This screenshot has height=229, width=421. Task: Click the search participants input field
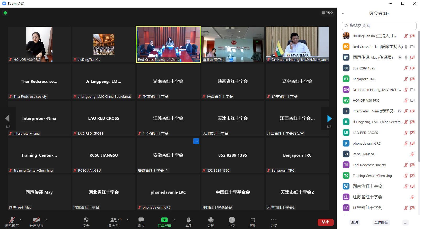pos(379,26)
